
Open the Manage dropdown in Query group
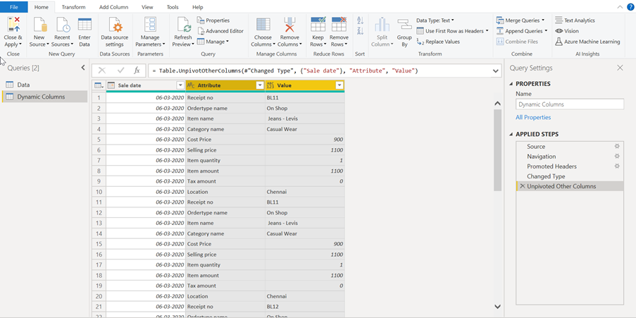[x=213, y=42]
